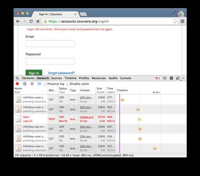Select the failed login POST request row

click(100, 119)
